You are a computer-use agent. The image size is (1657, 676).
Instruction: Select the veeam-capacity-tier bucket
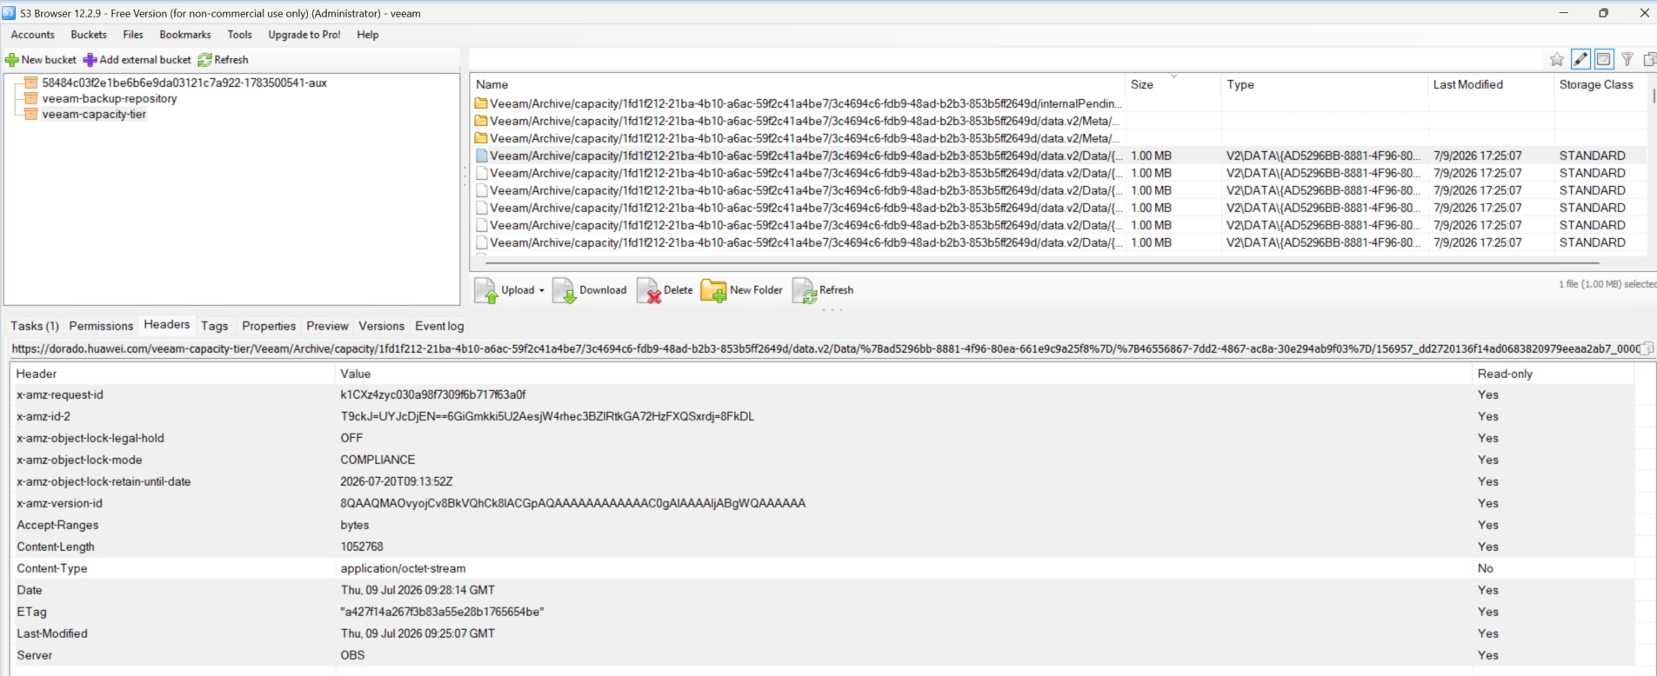(94, 114)
